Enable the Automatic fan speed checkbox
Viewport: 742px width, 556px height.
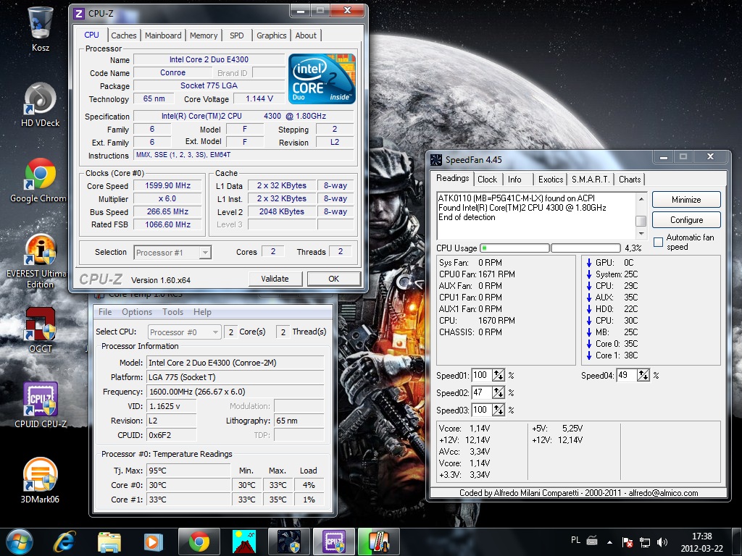[658, 242]
